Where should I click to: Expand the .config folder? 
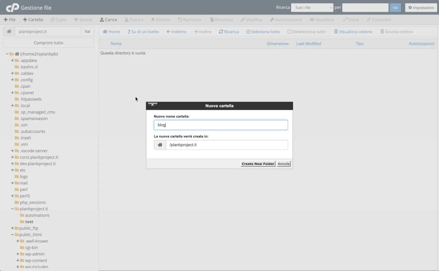click(x=12, y=80)
